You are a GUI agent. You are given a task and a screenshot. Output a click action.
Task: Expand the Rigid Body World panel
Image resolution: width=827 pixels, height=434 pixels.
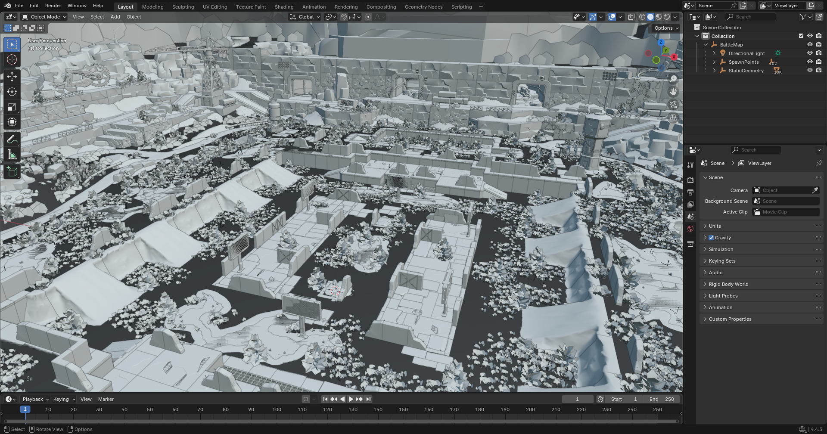point(728,284)
